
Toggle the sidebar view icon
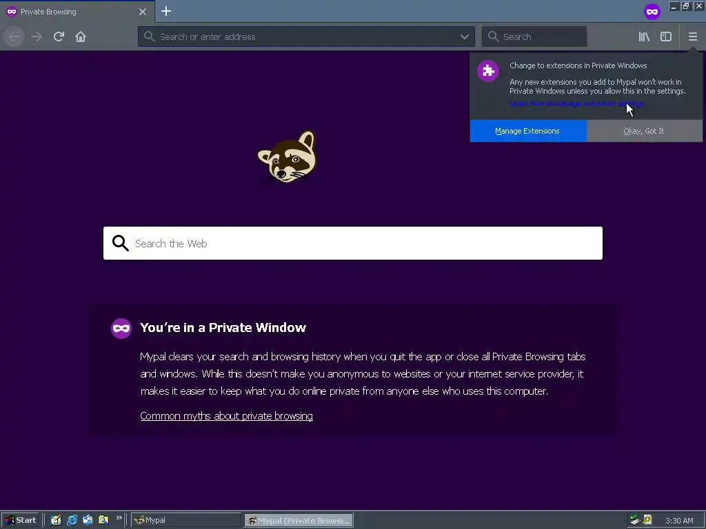pyautogui.click(x=666, y=37)
